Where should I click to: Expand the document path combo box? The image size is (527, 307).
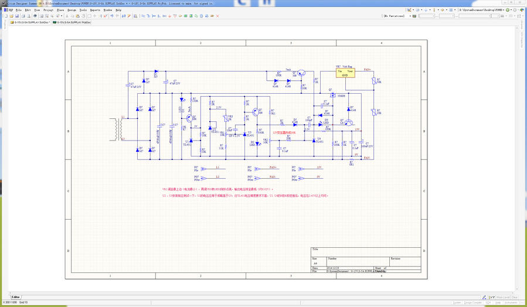[x=504, y=10]
